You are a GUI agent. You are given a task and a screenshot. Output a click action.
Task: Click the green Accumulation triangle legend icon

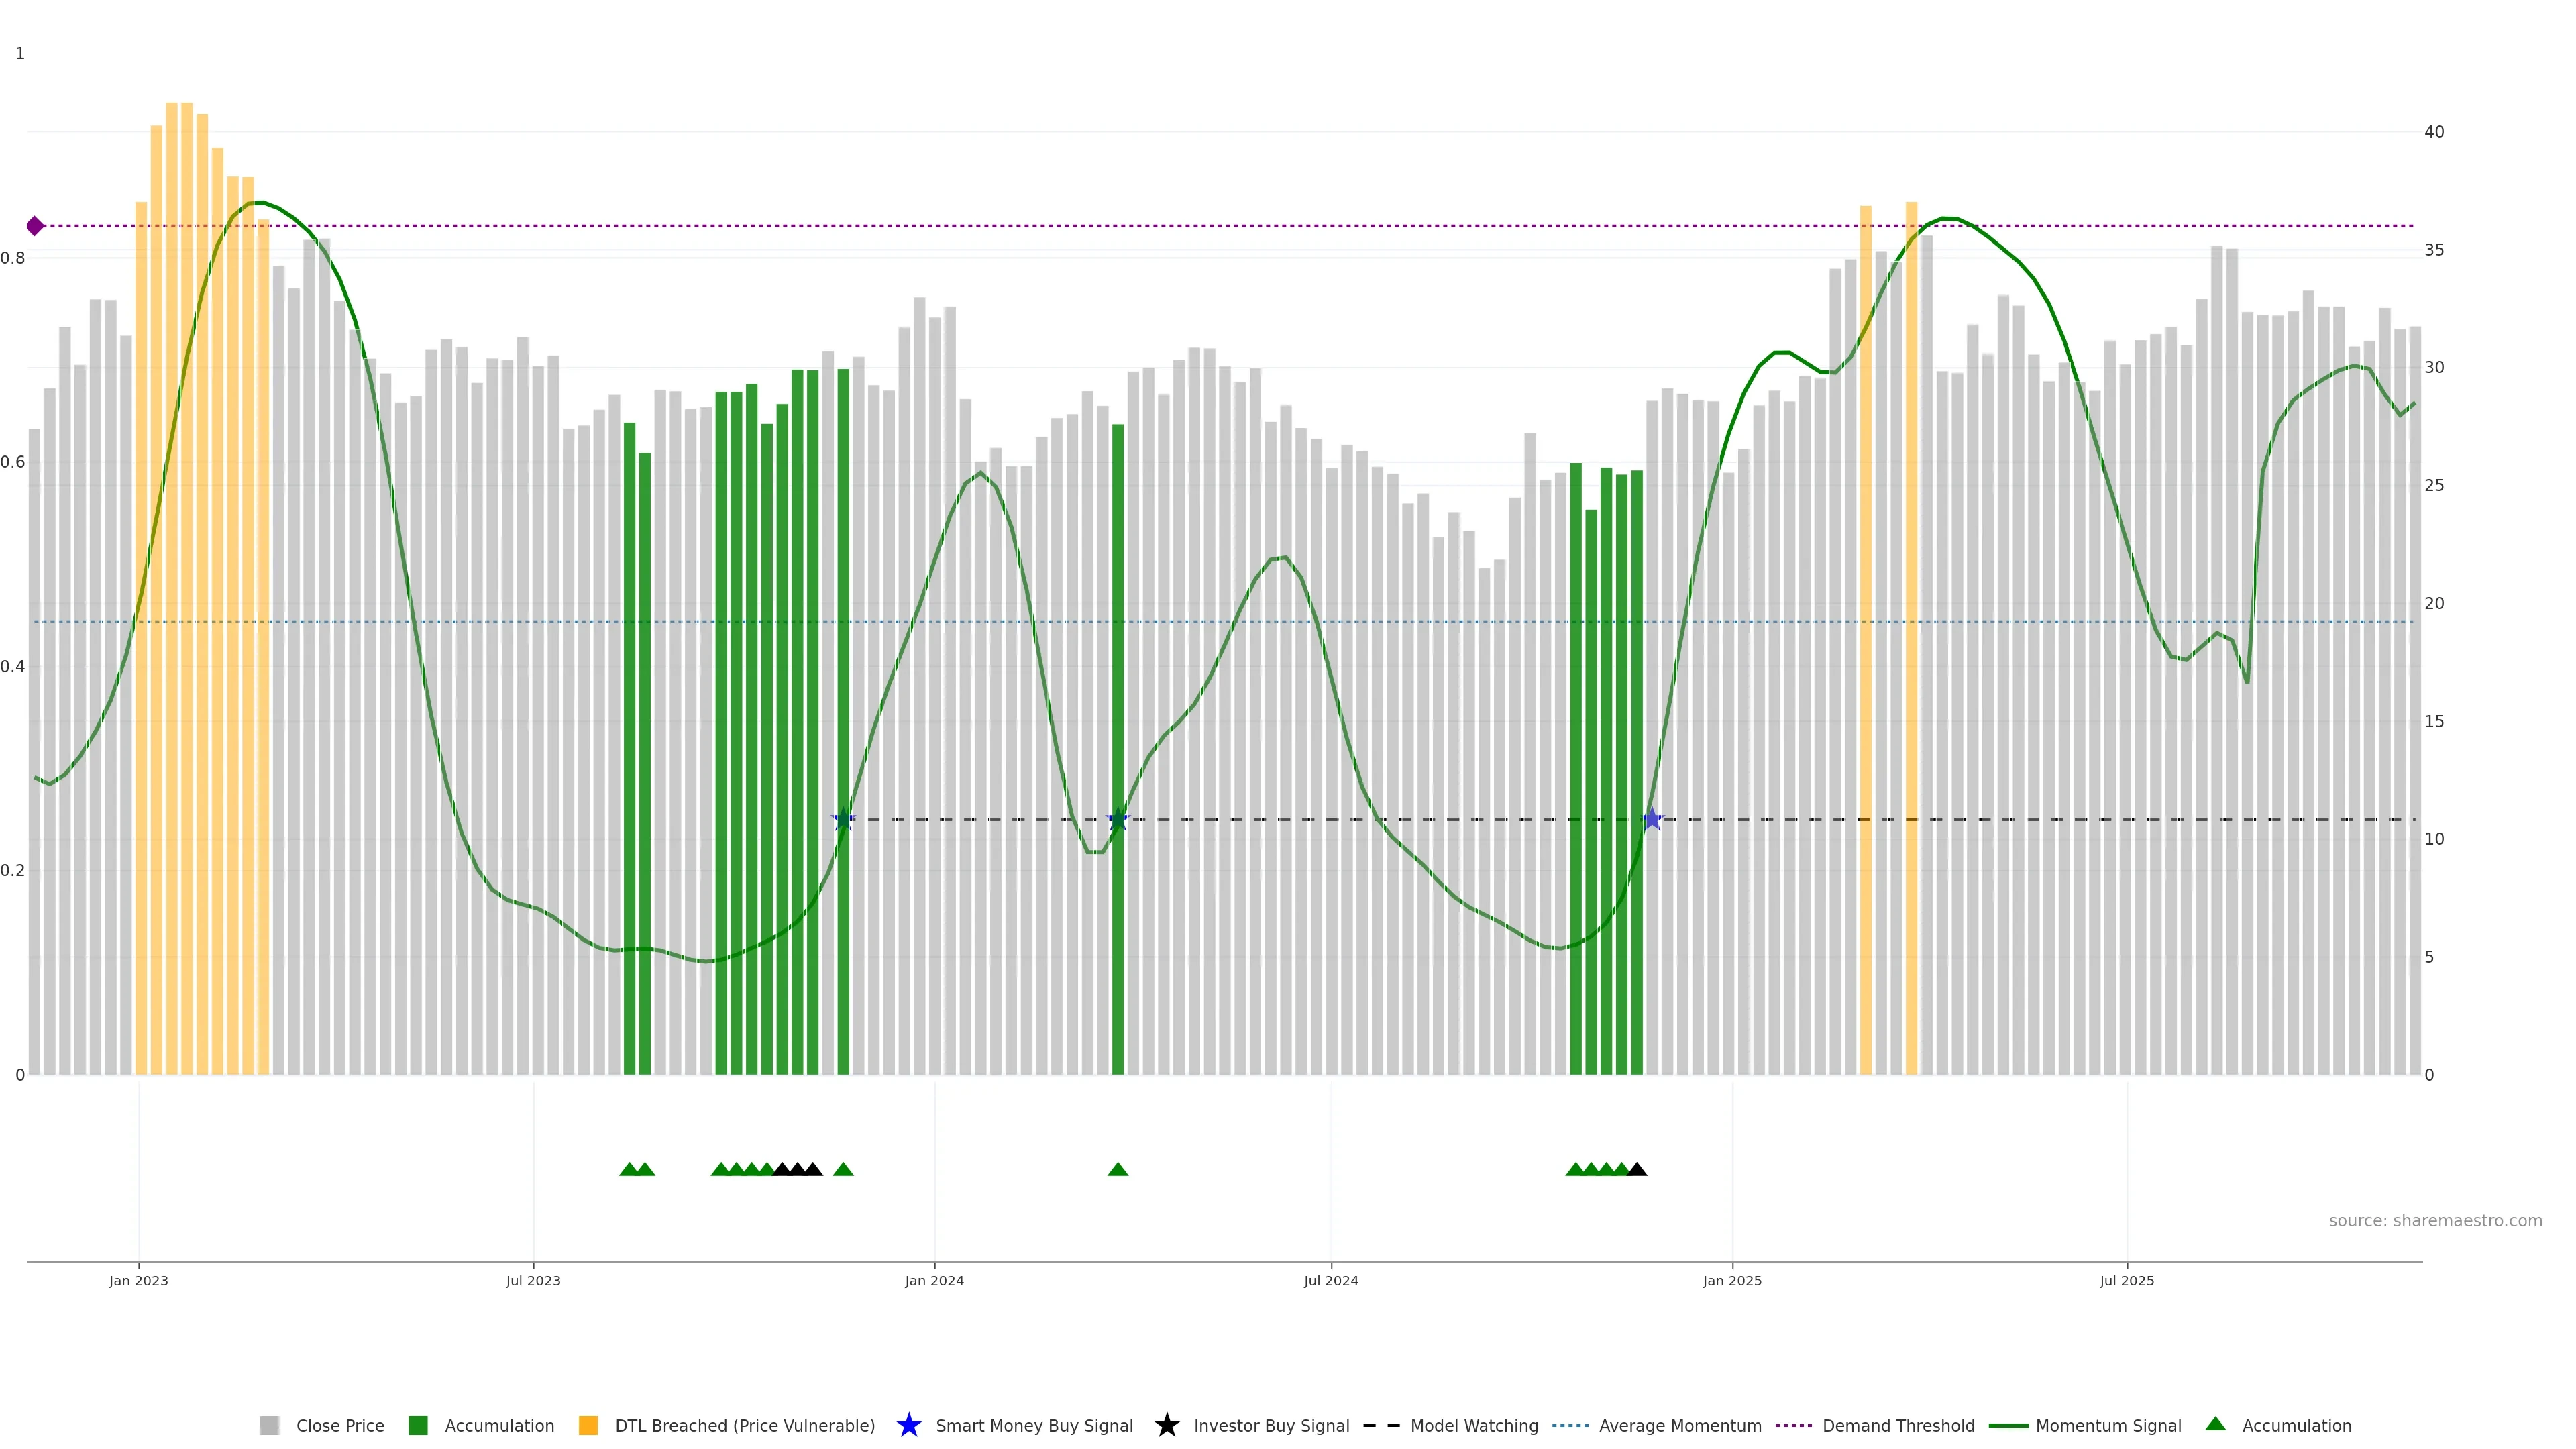pos(2215,1424)
